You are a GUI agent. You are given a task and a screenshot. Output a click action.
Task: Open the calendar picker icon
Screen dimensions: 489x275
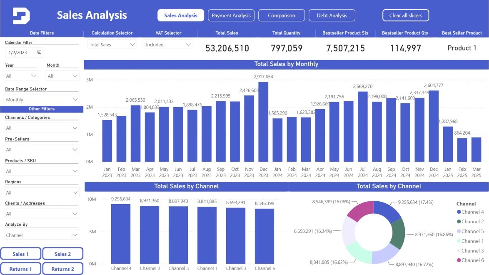(x=39, y=52)
